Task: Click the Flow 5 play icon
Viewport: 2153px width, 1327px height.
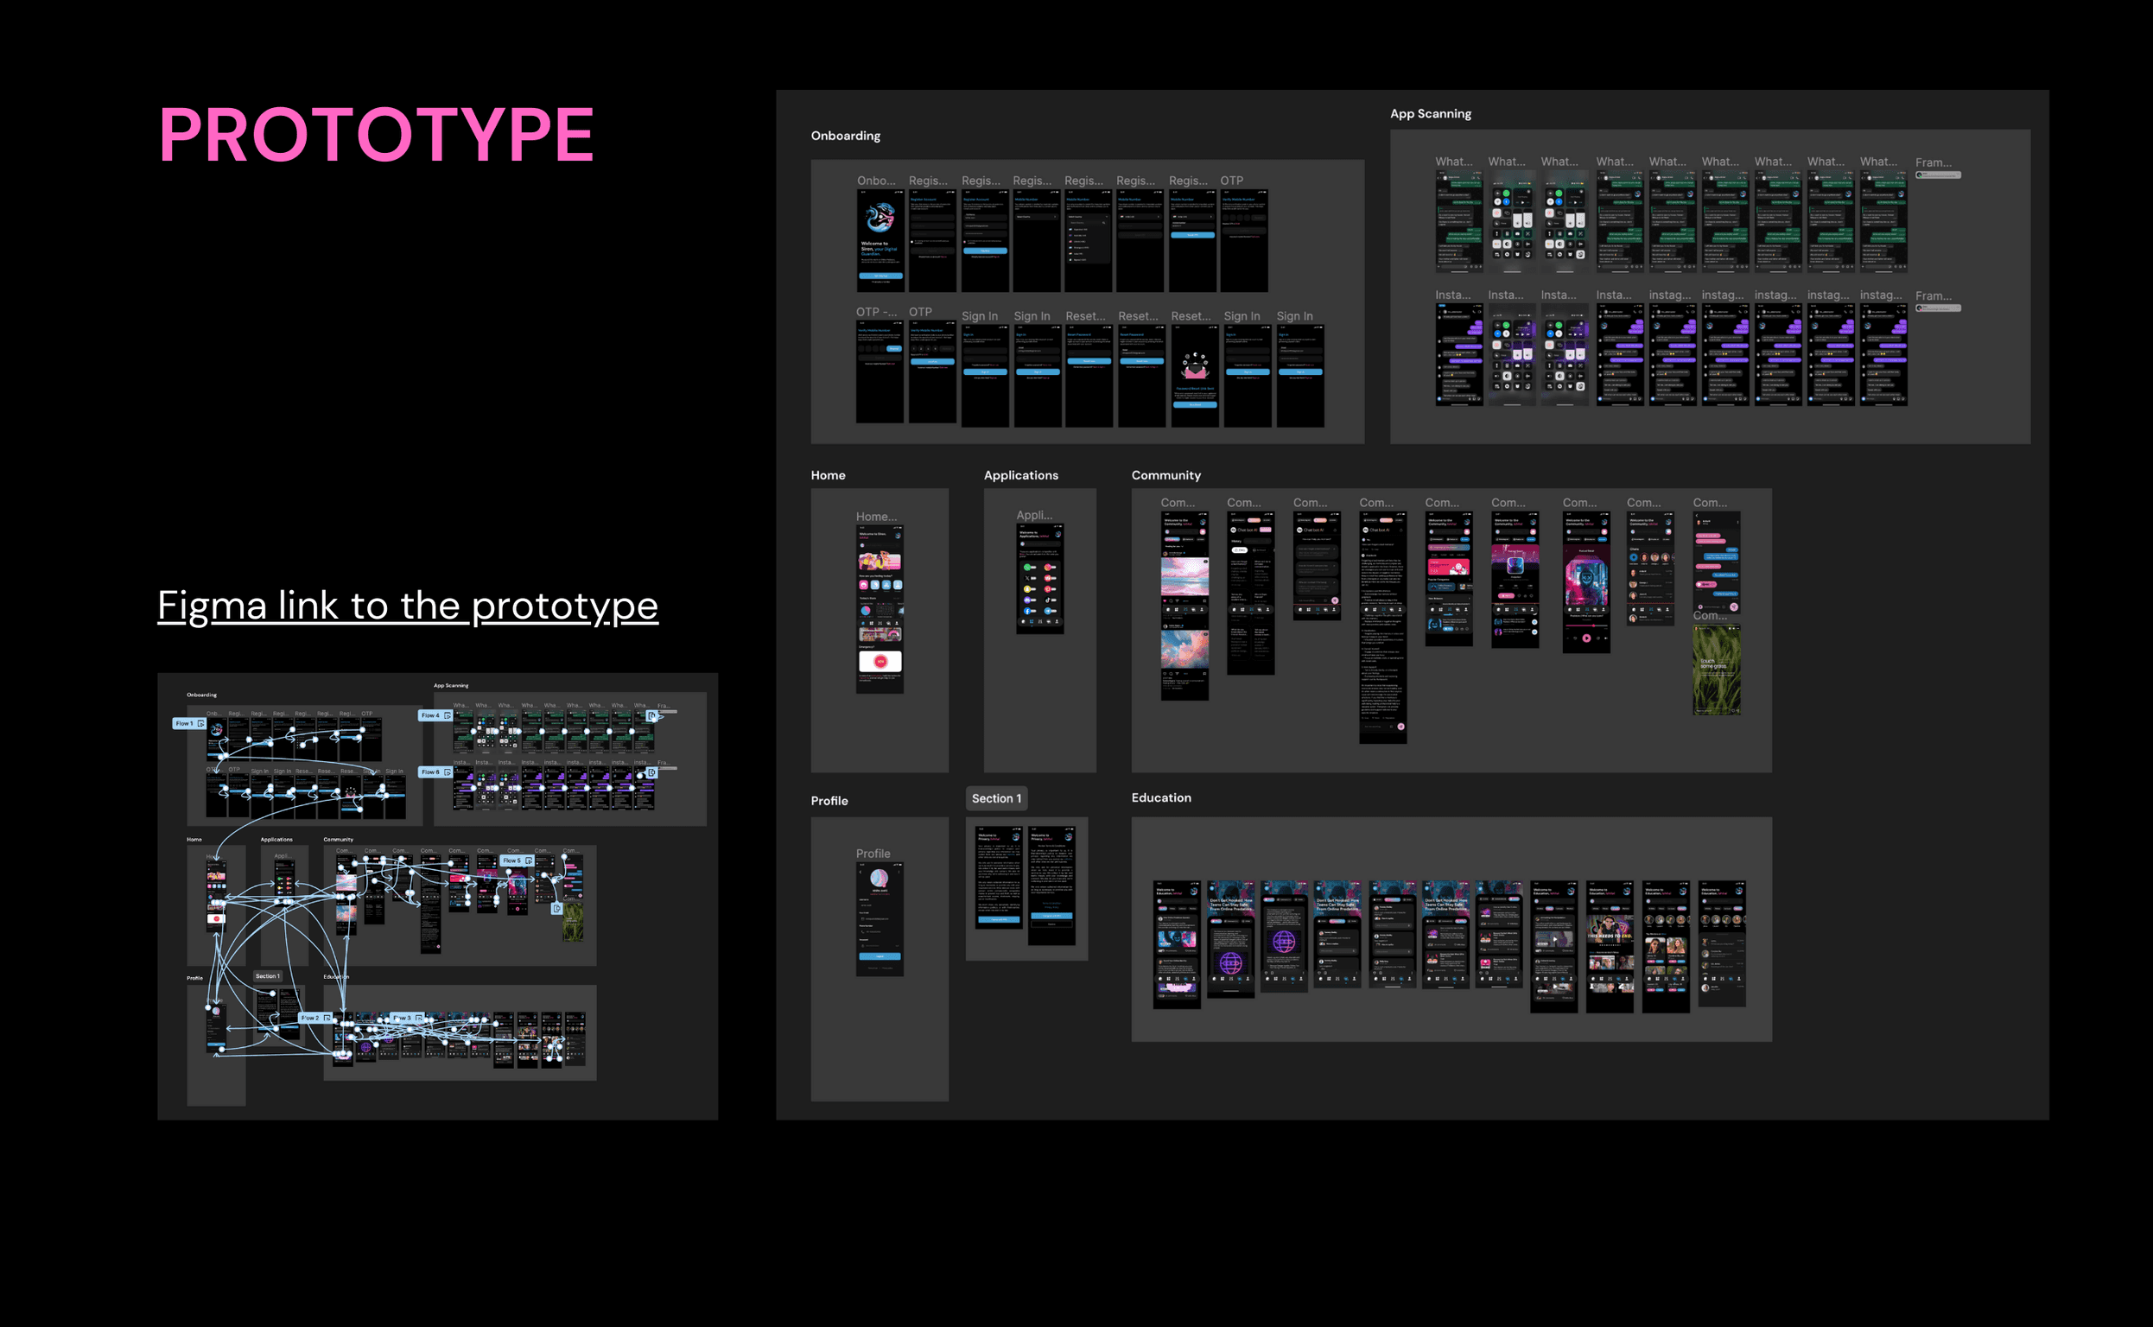Action: (x=529, y=861)
